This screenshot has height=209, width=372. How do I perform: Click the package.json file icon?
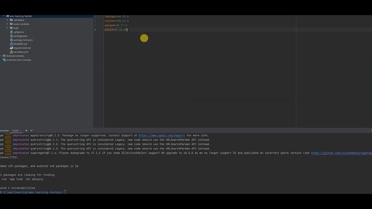12,36
